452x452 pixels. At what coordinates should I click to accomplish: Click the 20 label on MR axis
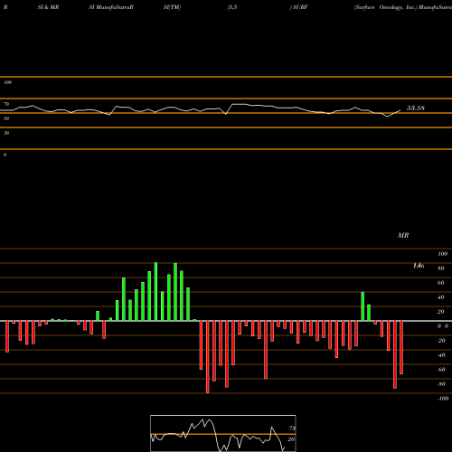tap(441, 312)
